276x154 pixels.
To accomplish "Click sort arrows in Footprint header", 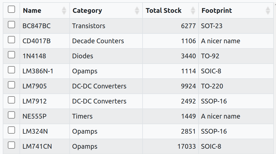I will click(268, 11).
